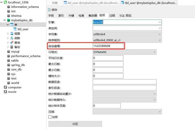Open the 统计数据持久 dropdown
Screen dimensions: 195x129
[154, 100]
